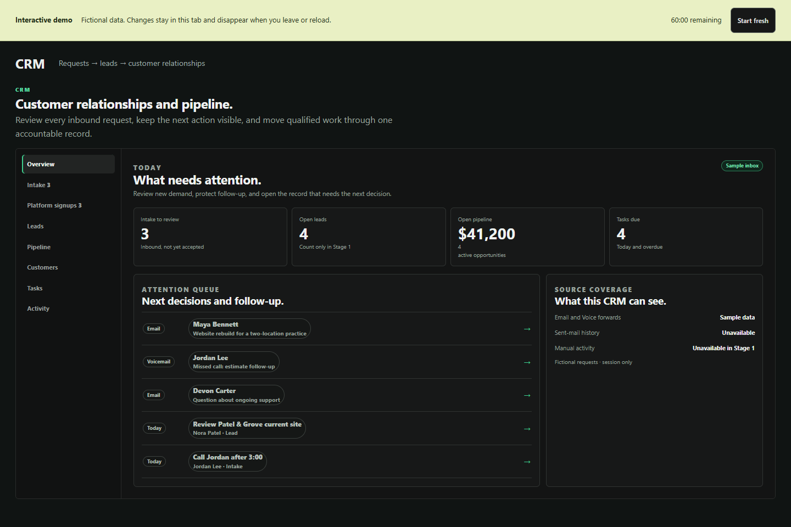Open Jordan Lee voicemail row arrow
Screen dimensions: 791x527
pos(527,362)
